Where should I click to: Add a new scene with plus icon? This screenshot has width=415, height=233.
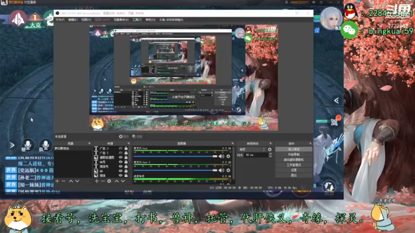(x=57, y=181)
